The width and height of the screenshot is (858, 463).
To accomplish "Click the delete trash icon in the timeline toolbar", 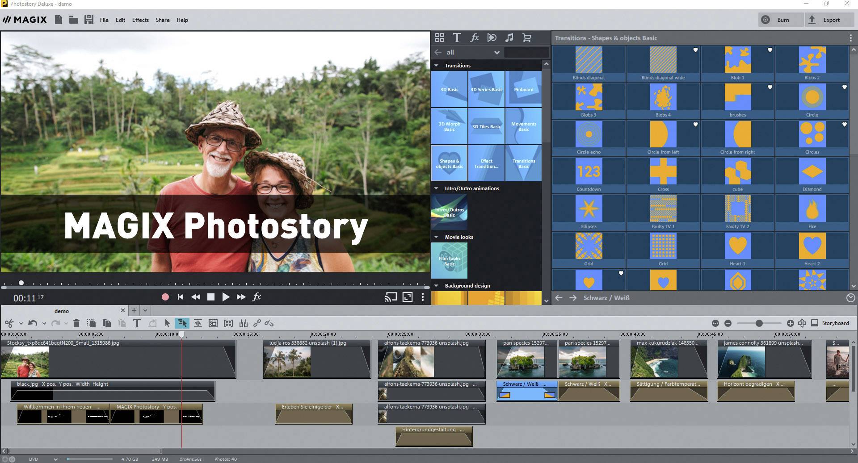I will (x=76, y=323).
